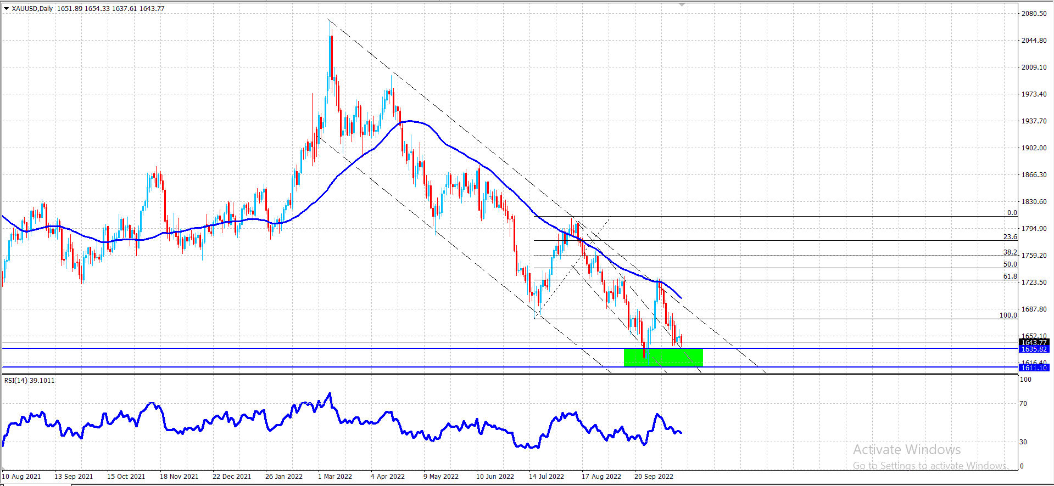Screen dimensions: 1054x486
Task: Click the triangle arrow before XAUUSD,Daily title
Action: (6, 9)
